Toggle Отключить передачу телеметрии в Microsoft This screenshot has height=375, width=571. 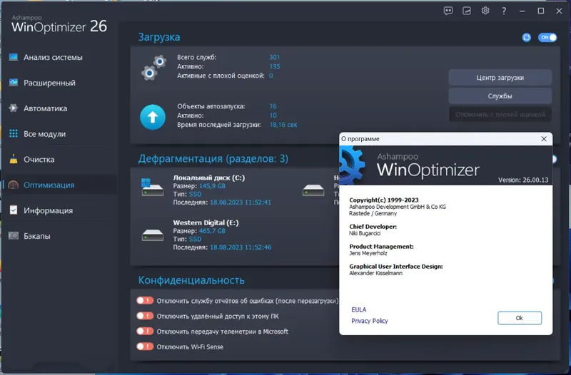[145, 331]
